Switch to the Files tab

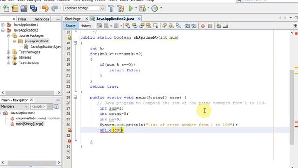click(22, 19)
